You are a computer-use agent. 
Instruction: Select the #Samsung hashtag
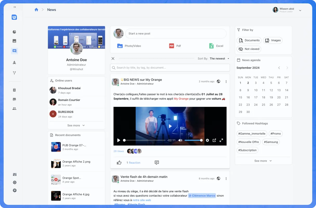coord(271,142)
